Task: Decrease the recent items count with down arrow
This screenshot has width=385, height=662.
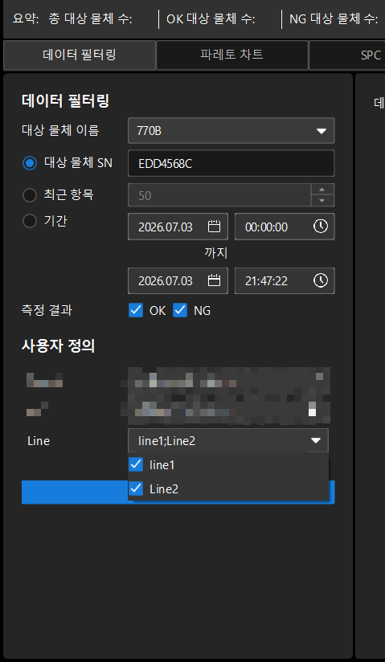Action: tap(322, 201)
